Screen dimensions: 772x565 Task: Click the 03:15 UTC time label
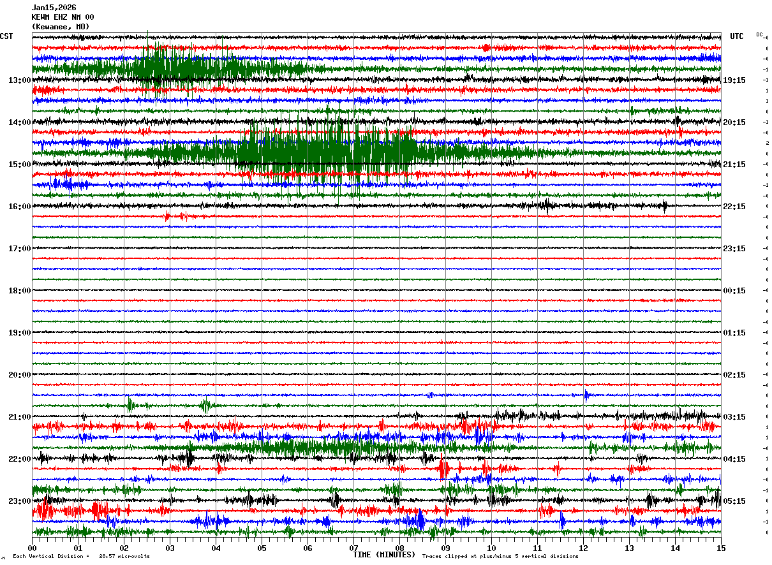click(734, 417)
